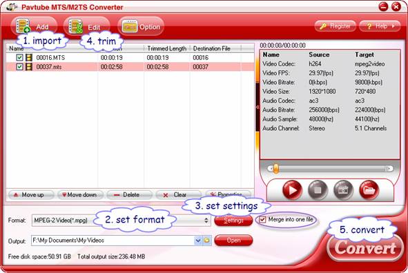Take a snapshot of the preview

[x=343, y=190]
